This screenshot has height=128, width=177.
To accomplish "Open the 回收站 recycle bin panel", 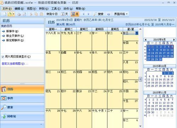I will [x=22, y=116].
